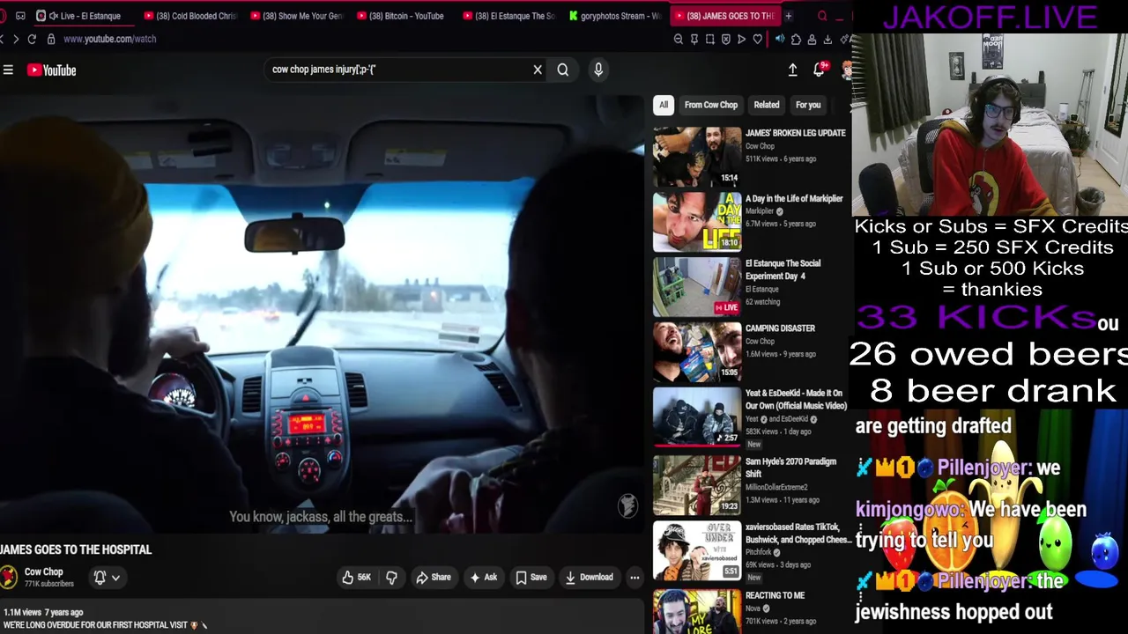The width and height of the screenshot is (1128, 634).
Task: Open the Cow Chop channel name link
Action: pyautogui.click(x=43, y=571)
